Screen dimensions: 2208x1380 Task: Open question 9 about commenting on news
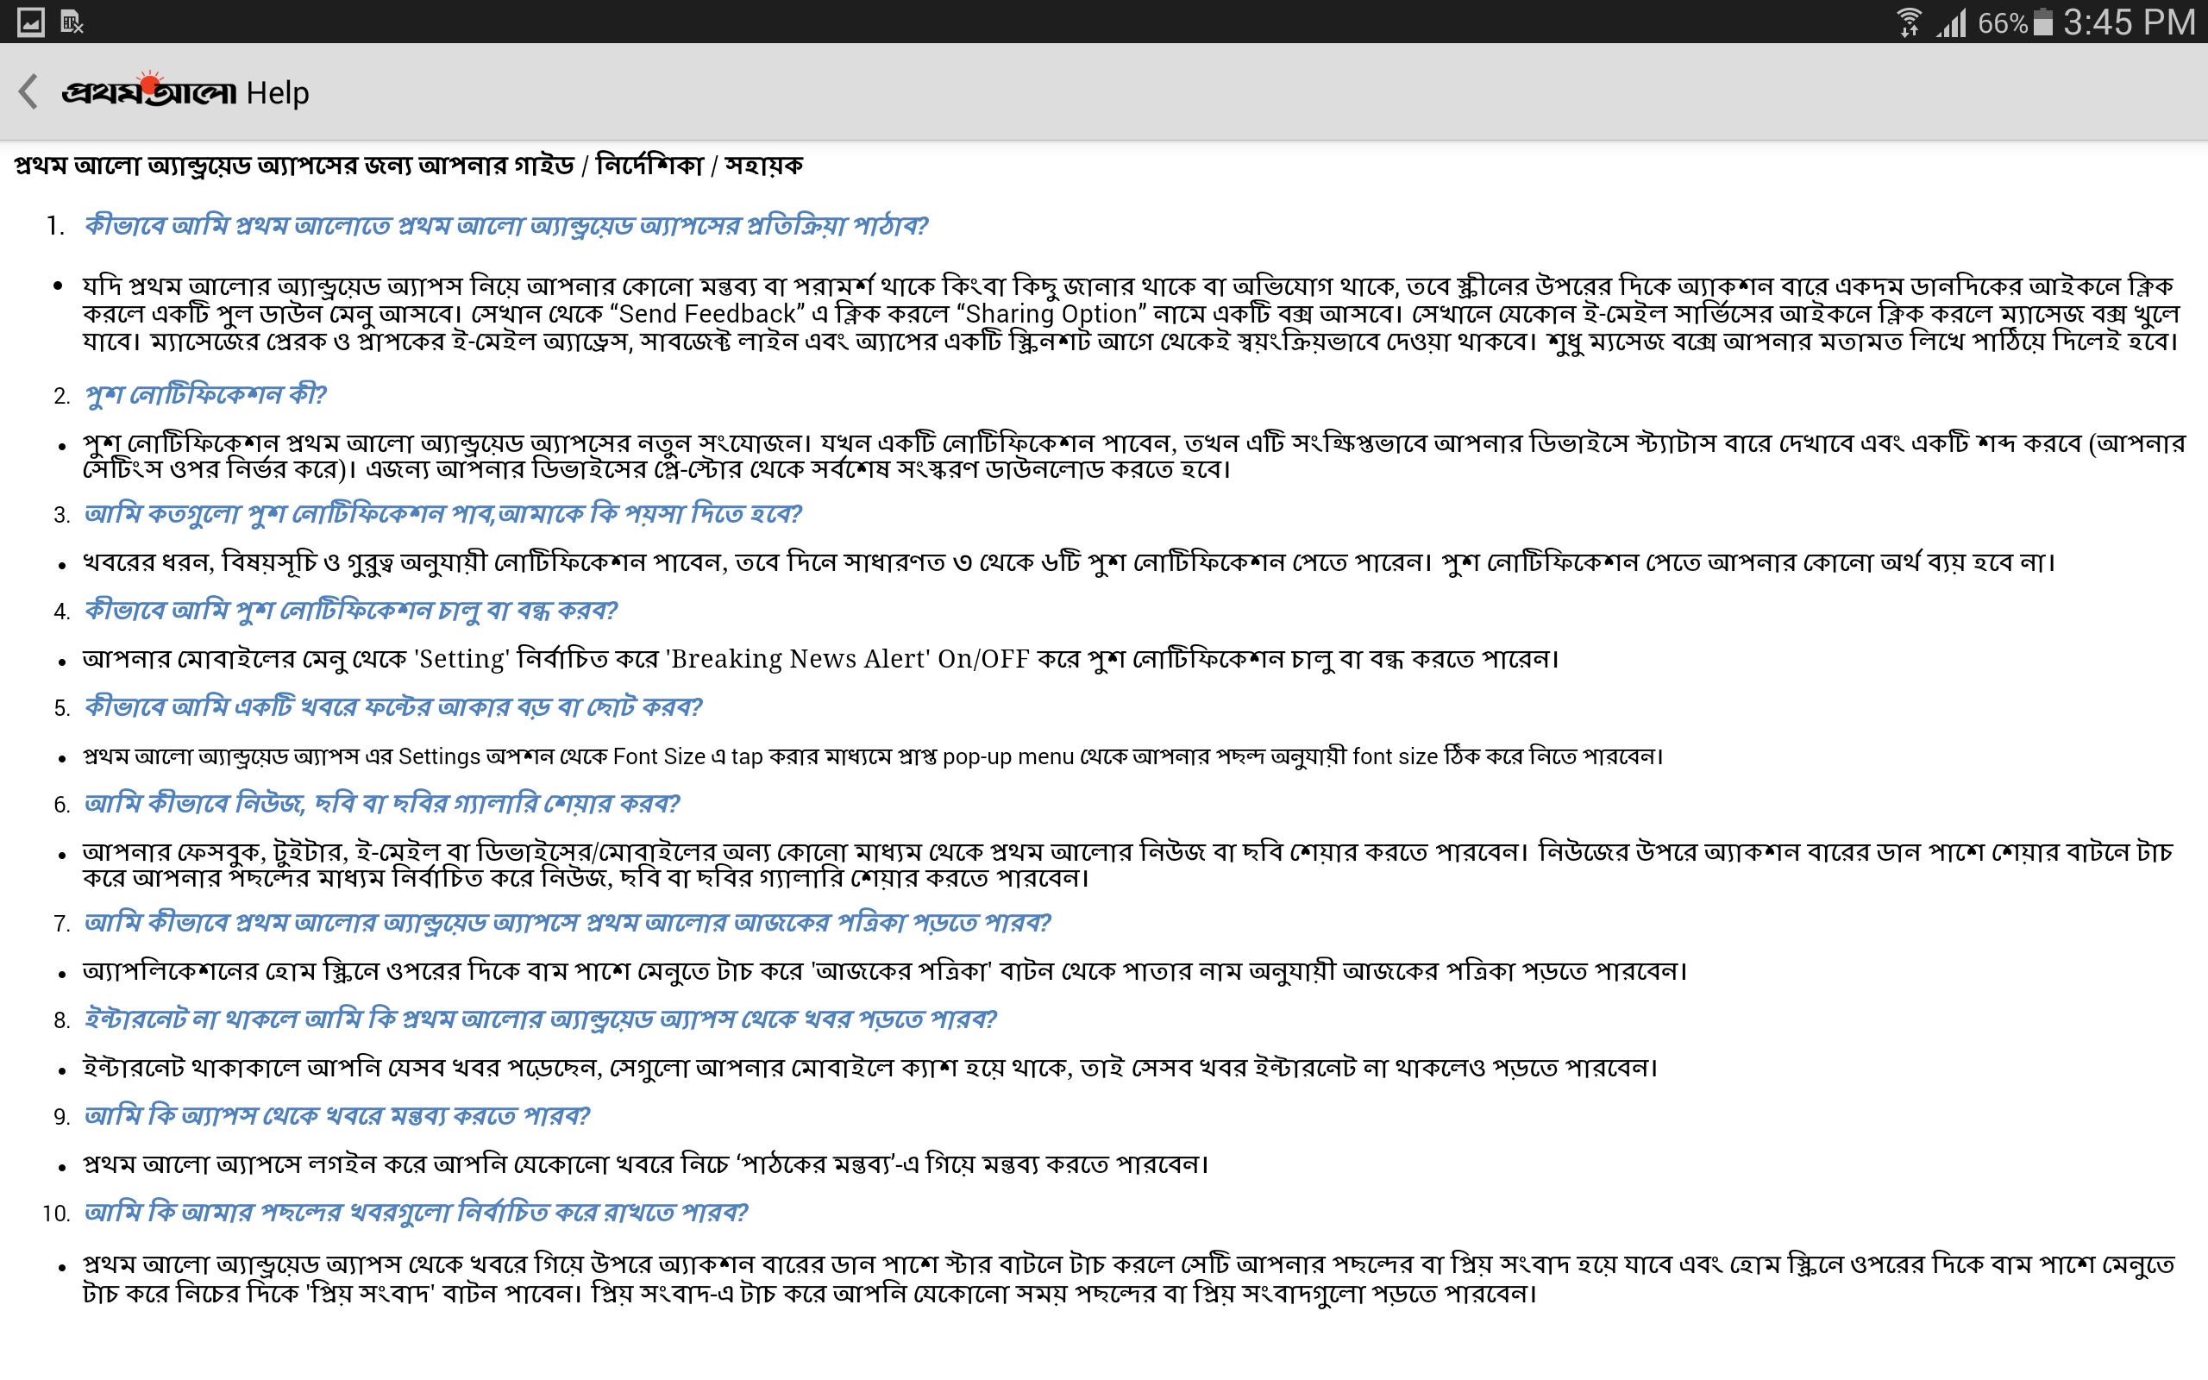pyautogui.click(x=337, y=1116)
